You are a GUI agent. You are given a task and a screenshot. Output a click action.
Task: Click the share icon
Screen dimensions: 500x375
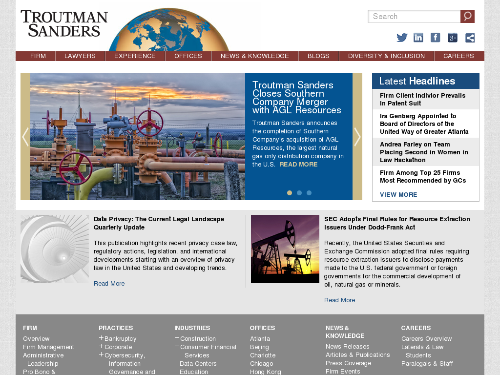tap(470, 38)
